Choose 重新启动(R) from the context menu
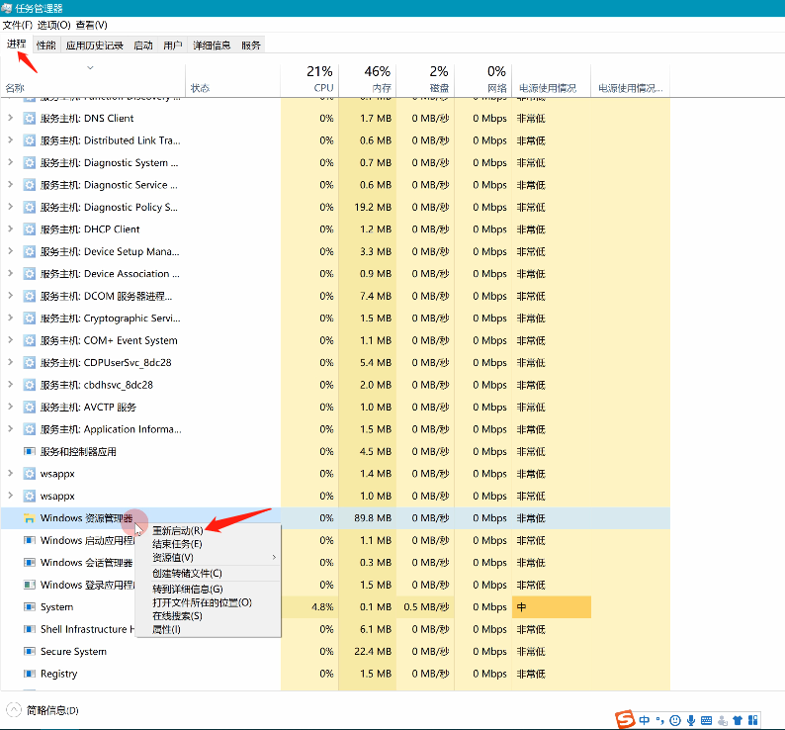 point(209,530)
